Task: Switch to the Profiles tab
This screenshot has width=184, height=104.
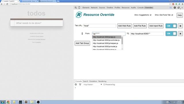Action: point(117,8)
